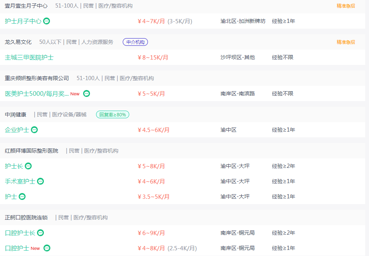Click the 中介机构 badge
The image size is (369, 256).
(135, 42)
